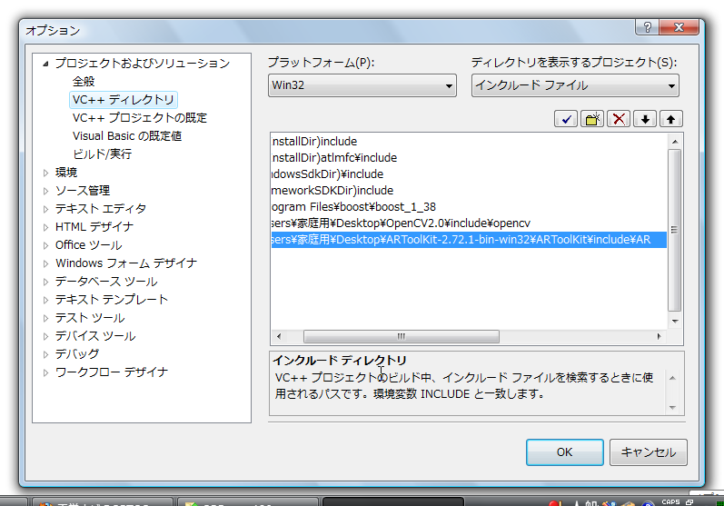The height and width of the screenshot is (506, 724).
Task: Move the selected directory up with the arrow
Action: pyautogui.click(x=670, y=119)
